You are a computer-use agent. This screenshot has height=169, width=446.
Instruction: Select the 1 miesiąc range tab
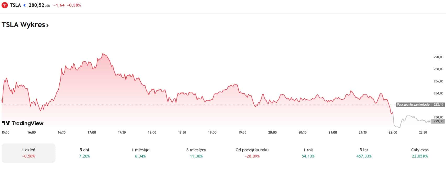(140, 153)
